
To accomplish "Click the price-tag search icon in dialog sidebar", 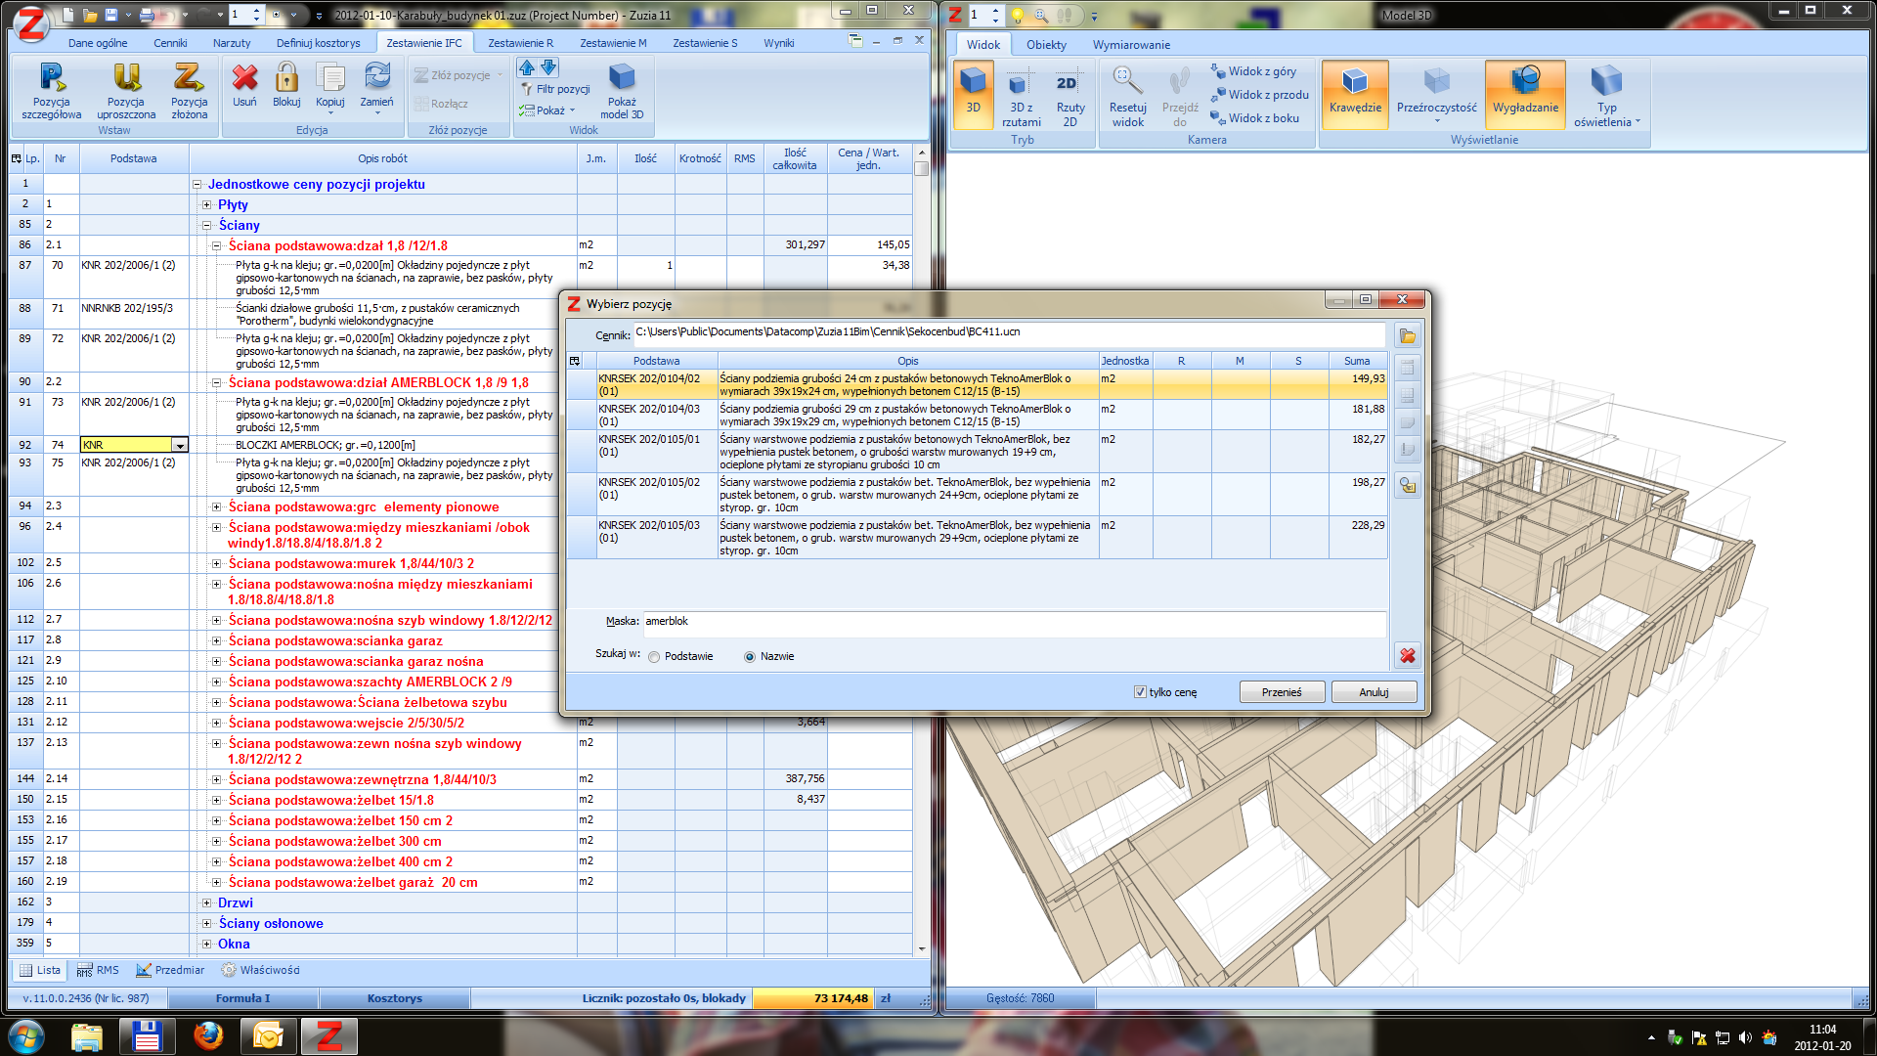I will 1407,486.
